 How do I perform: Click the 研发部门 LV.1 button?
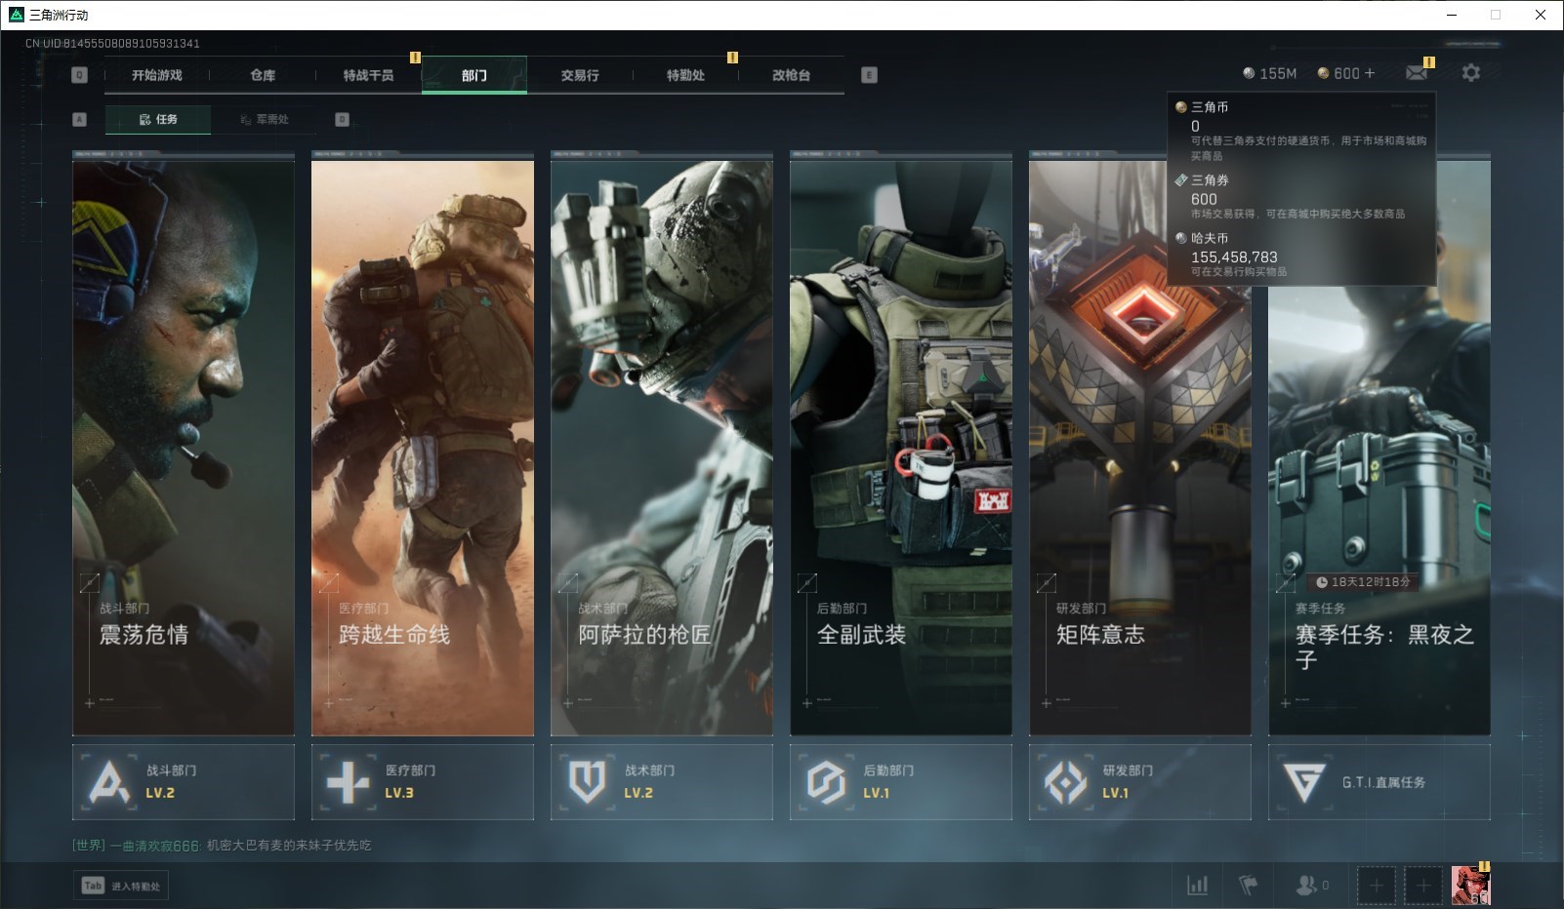click(x=1140, y=782)
